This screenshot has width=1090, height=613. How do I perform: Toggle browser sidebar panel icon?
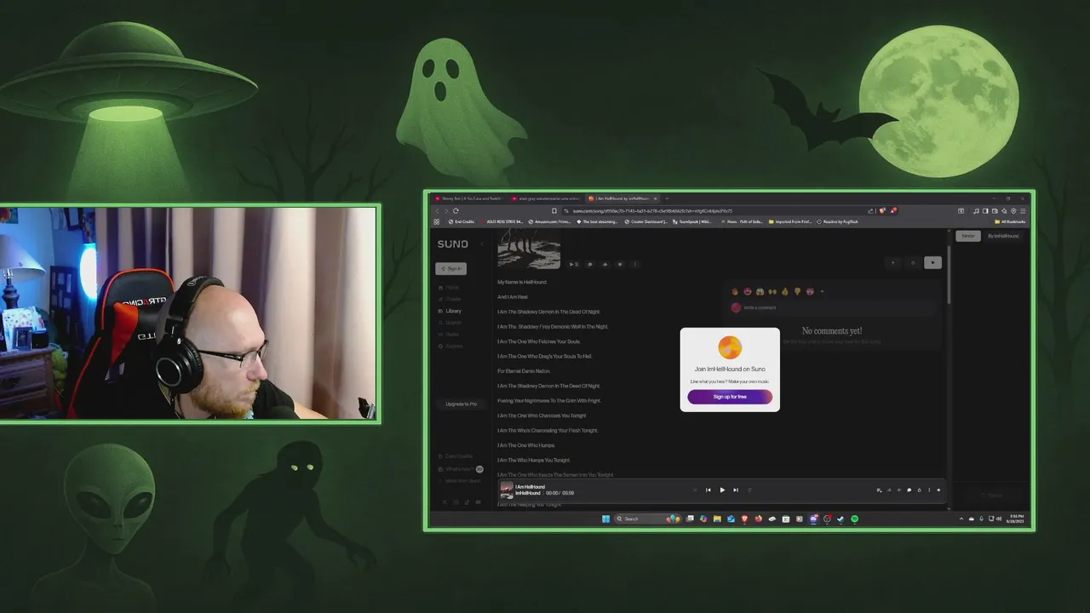pyautogui.click(x=985, y=210)
